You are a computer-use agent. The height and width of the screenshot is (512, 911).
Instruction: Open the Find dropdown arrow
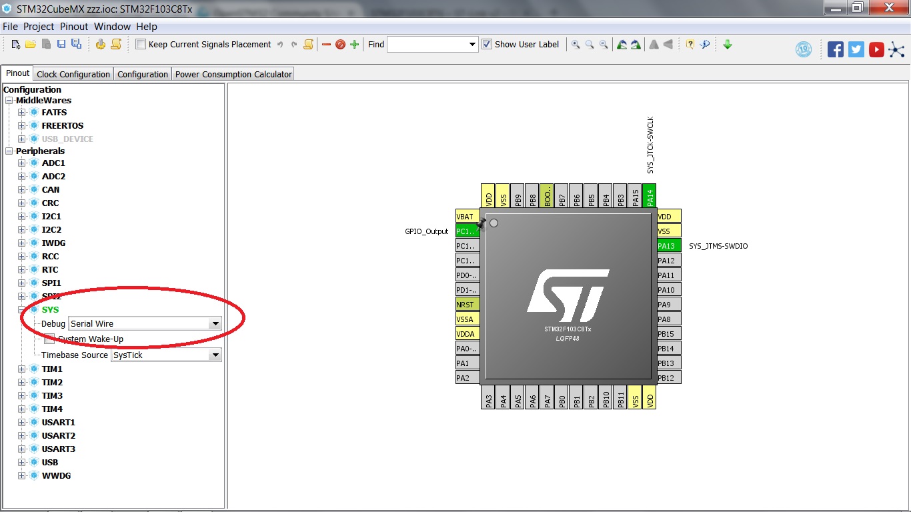tap(473, 45)
